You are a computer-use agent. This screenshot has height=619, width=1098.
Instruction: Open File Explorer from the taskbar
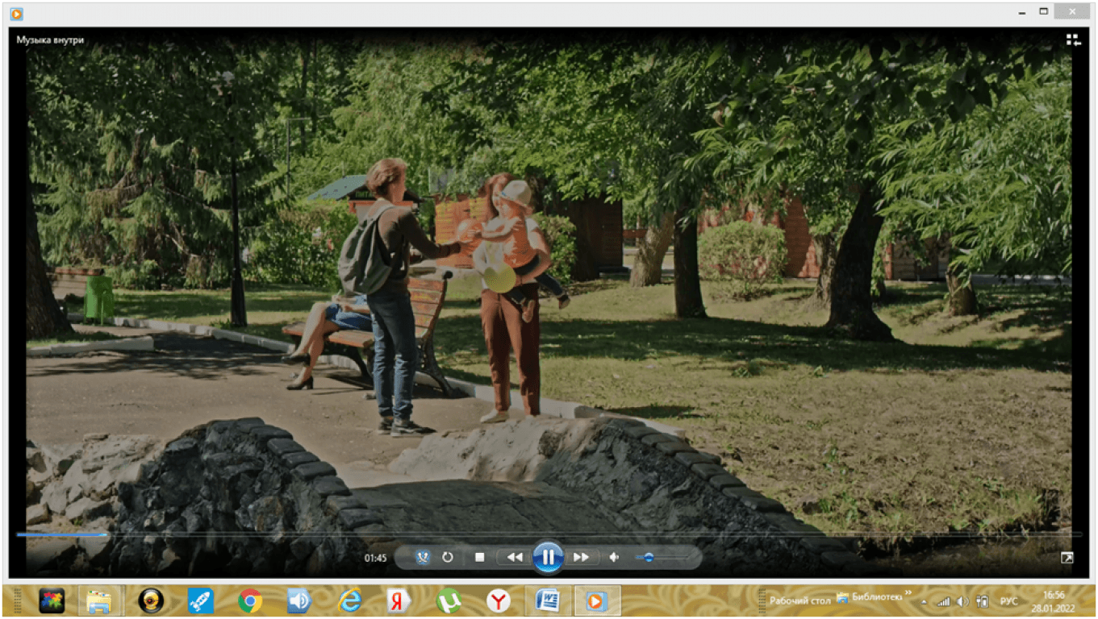[x=99, y=601]
